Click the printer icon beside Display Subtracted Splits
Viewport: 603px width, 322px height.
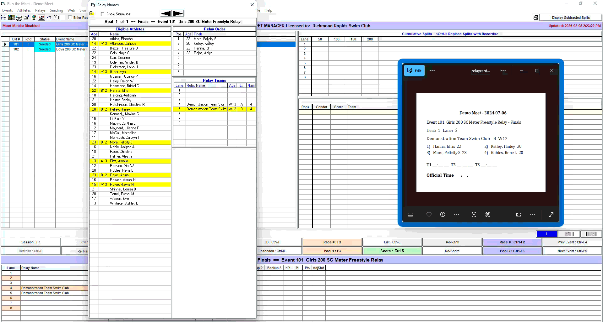(x=536, y=18)
